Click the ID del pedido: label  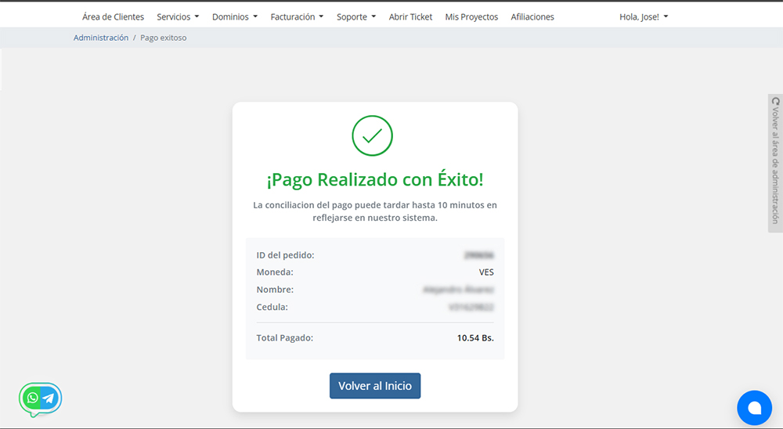285,255
